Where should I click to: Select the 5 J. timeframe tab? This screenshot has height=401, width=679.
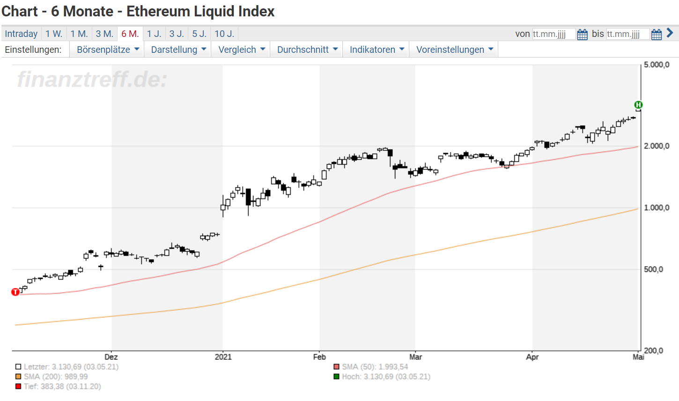click(199, 34)
